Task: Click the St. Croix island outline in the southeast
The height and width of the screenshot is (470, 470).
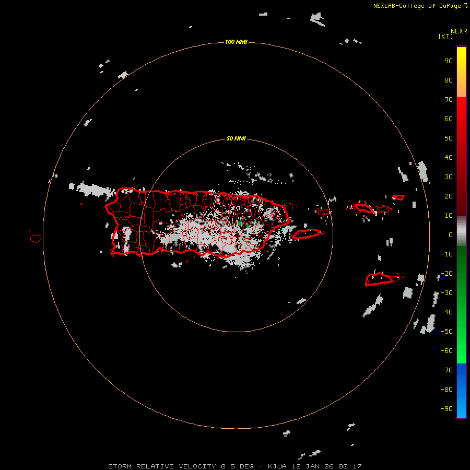Action: pos(380,279)
